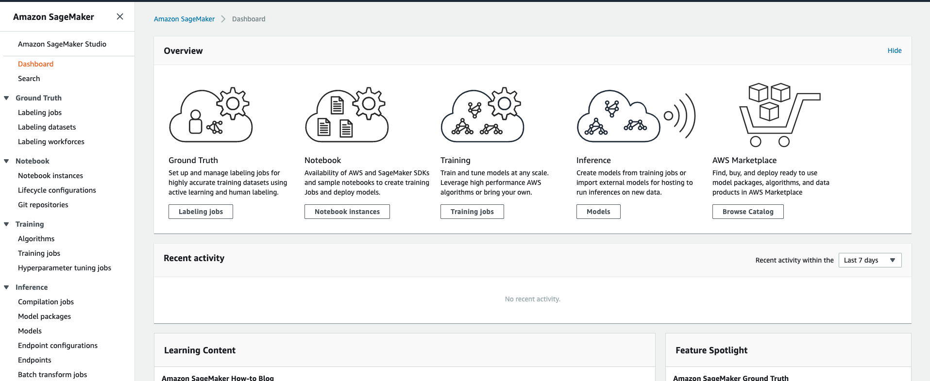The image size is (930, 381).
Task: Close the Amazon SageMaker sidebar panel
Action: [x=120, y=17]
